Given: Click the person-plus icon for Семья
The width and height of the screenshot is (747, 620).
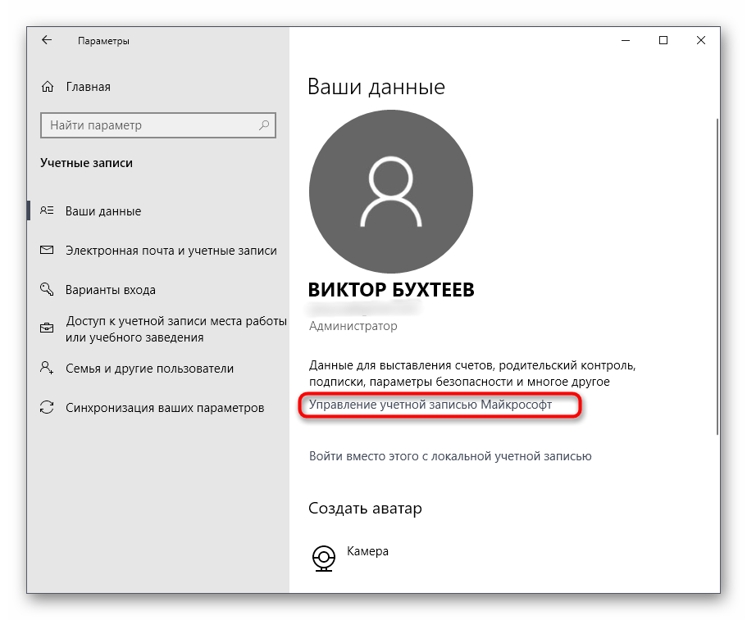Looking at the screenshot, I should point(47,368).
